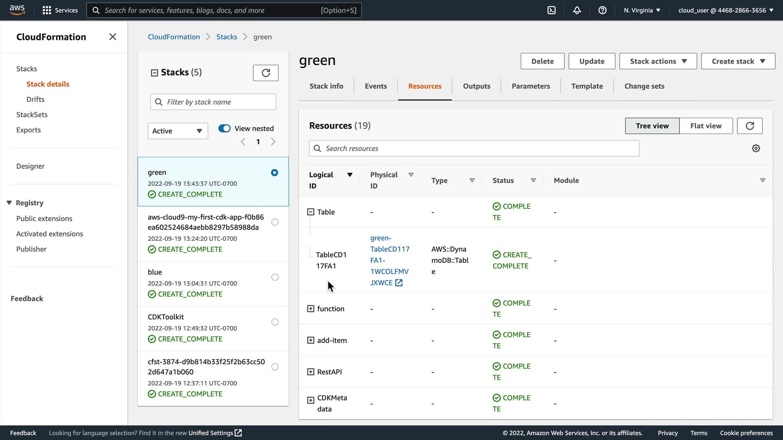The height and width of the screenshot is (440, 783).
Task: Select the CDKToolkit stack radio button
Action: (x=275, y=322)
